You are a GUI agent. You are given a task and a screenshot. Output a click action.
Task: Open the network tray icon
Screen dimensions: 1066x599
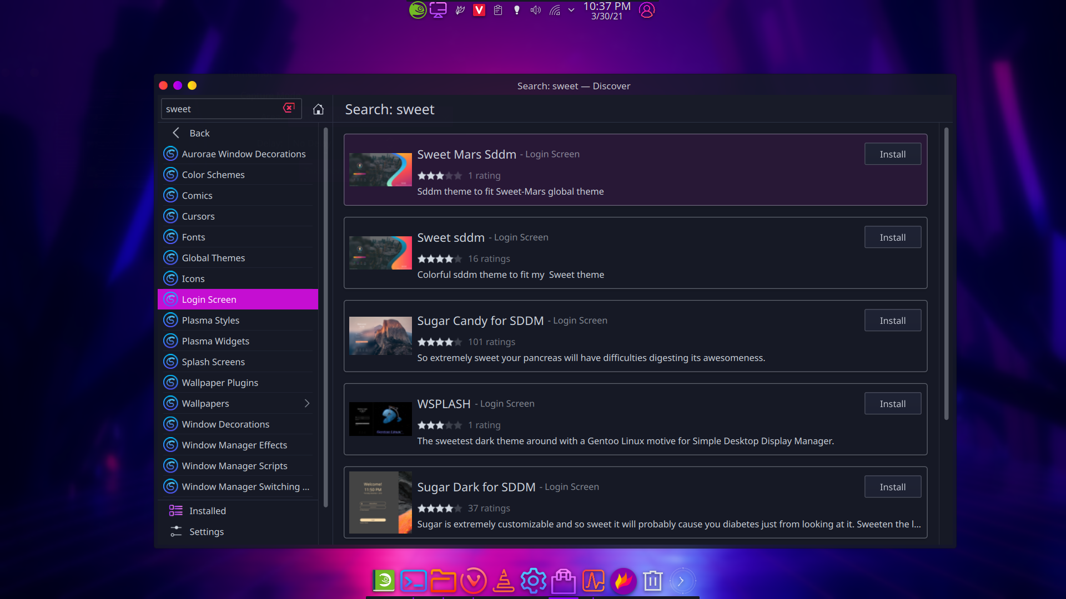tap(555, 10)
